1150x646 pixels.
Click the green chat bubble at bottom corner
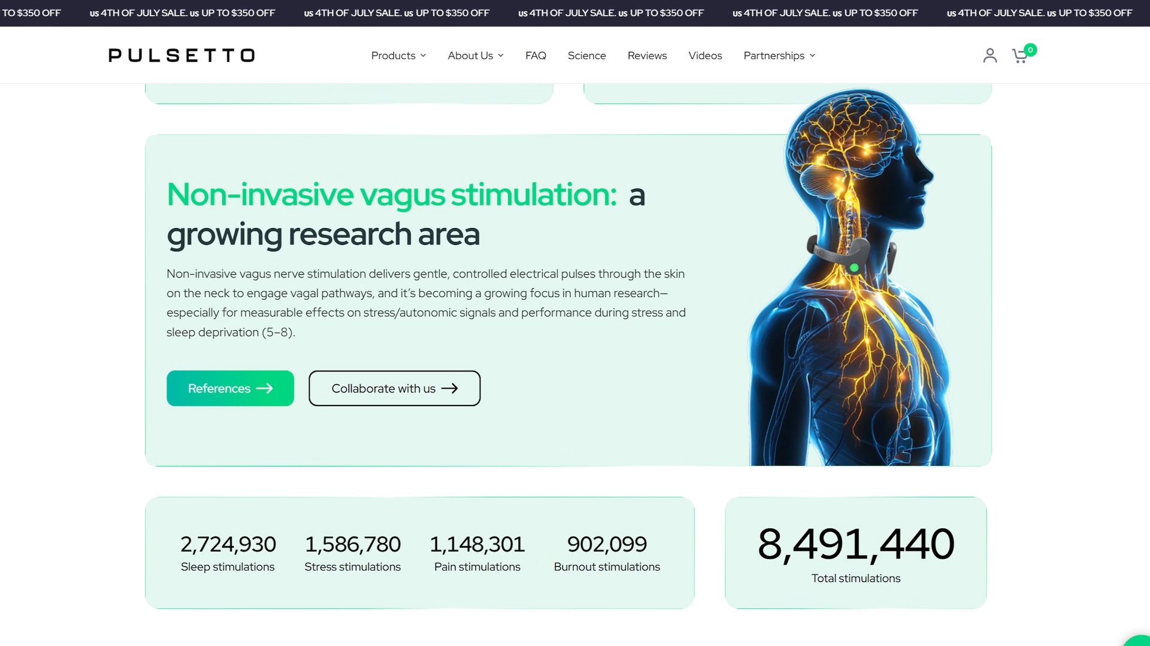point(1139,640)
